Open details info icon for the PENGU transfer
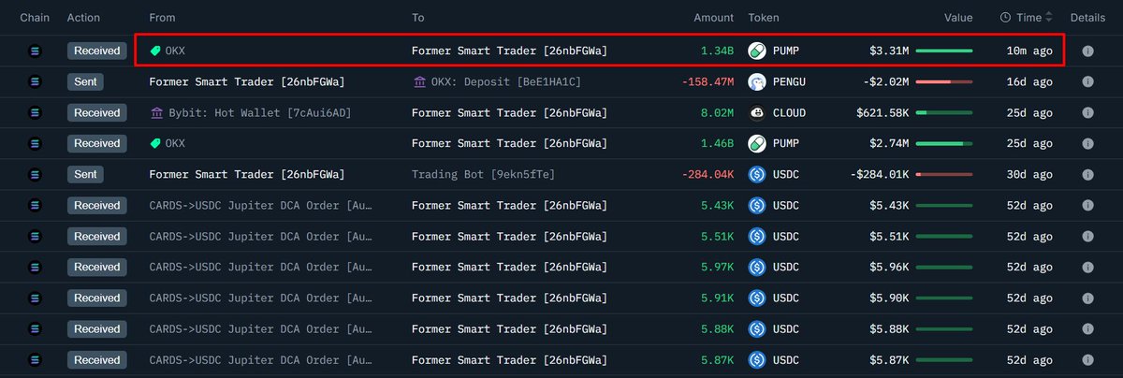Image resolution: width=1123 pixels, height=378 pixels. coord(1087,82)
